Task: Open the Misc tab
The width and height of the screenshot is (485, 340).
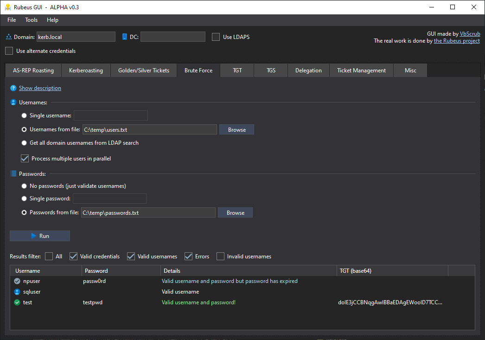Action: [x=410, y=70]
